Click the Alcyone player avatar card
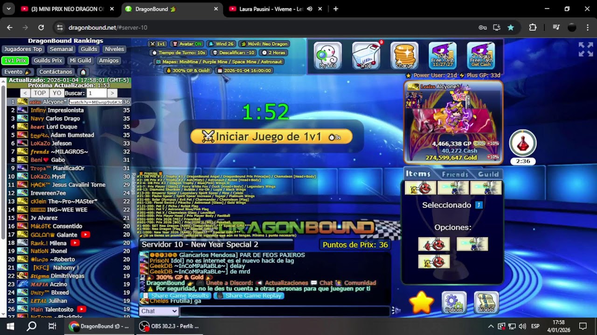Viewport: 597px width, 335px height. (453, 123)
